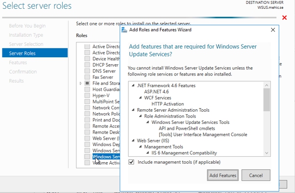295x193 pixels.
Task: Close the Add Roles and Features Wizard dialog
Action: (273, 30)
